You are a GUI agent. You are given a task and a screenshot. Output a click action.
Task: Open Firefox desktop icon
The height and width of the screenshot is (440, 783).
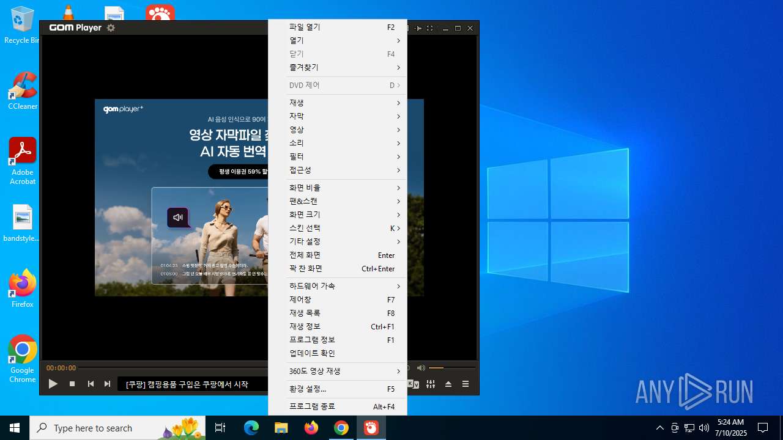23,288
